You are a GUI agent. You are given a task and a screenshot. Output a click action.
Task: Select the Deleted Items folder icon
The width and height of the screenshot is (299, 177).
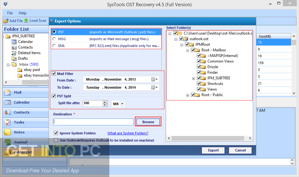point(14,53)
